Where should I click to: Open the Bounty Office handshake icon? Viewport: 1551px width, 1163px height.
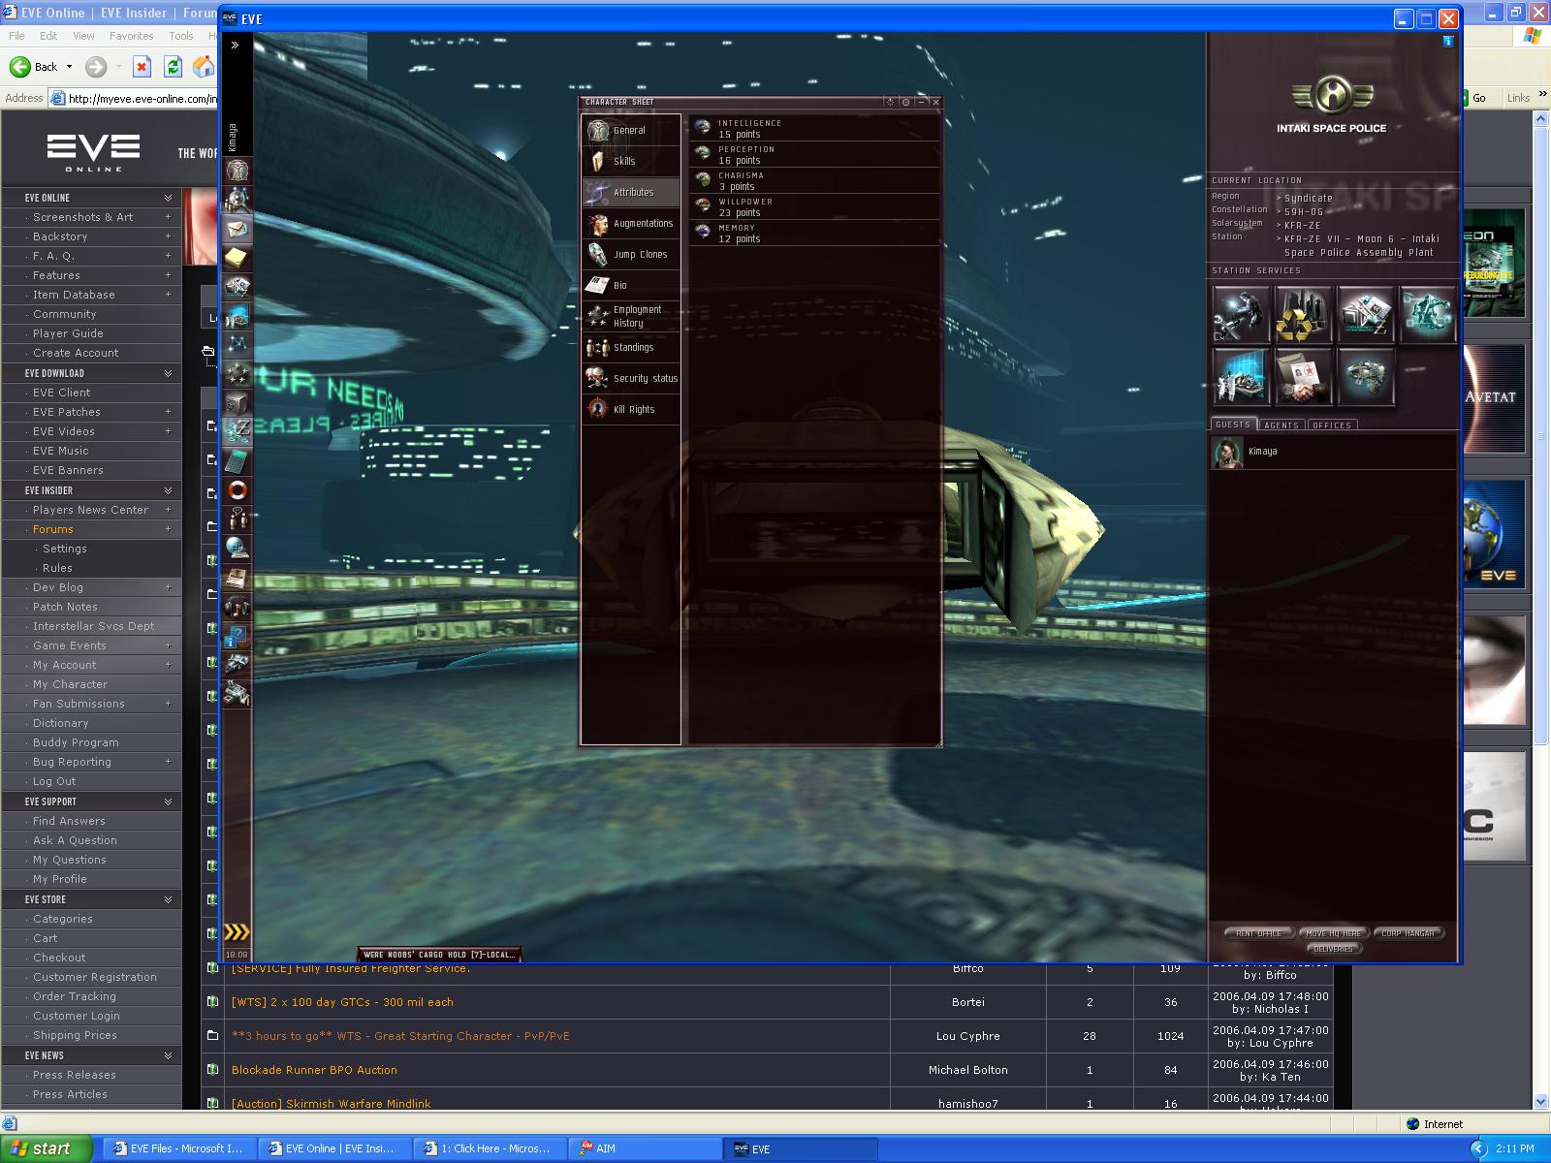(1303, 376)
